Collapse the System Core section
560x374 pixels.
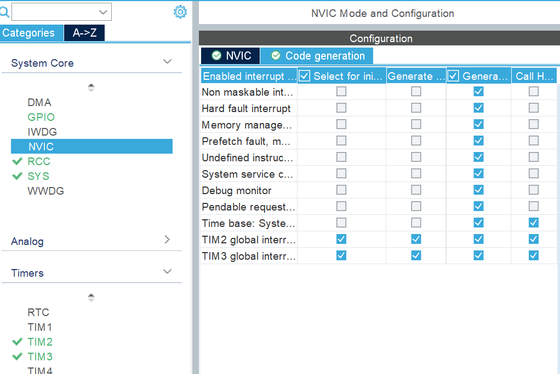167,61
